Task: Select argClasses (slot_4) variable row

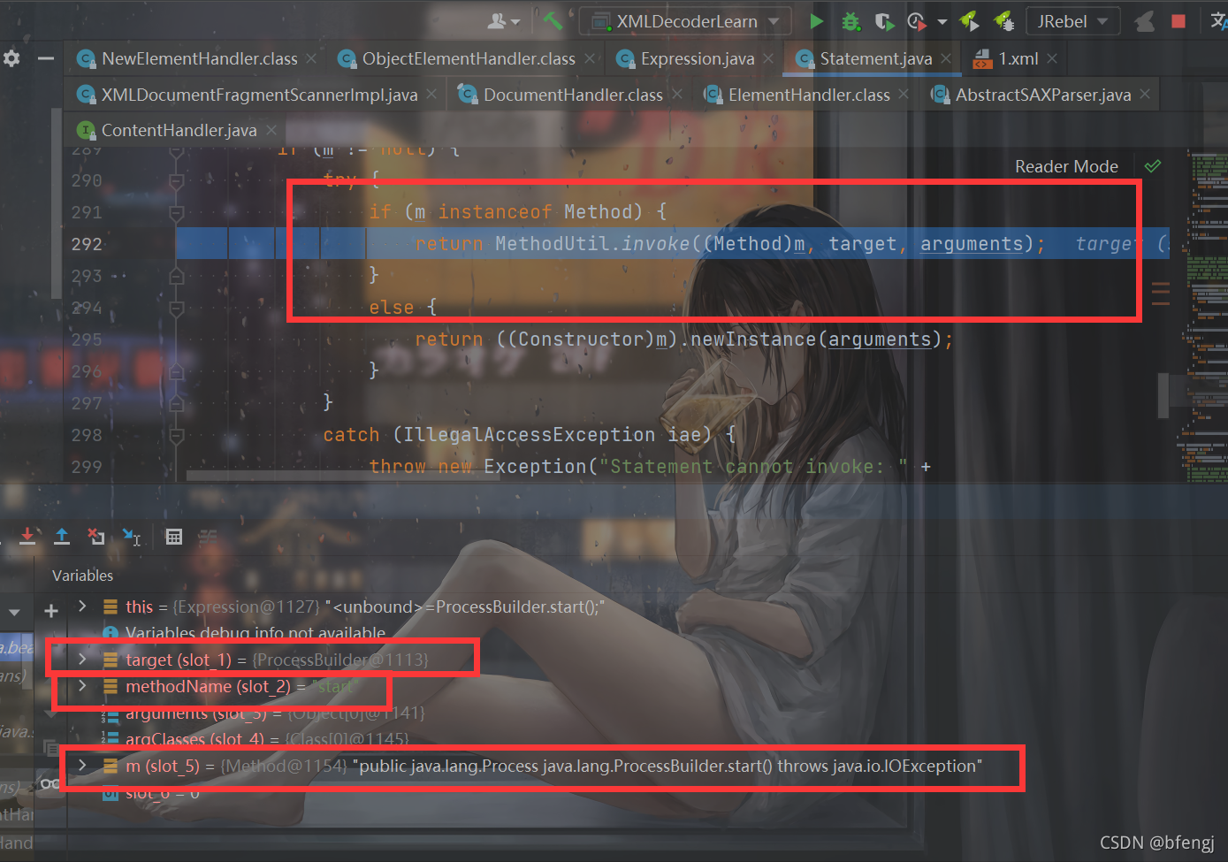Action: 267,738
